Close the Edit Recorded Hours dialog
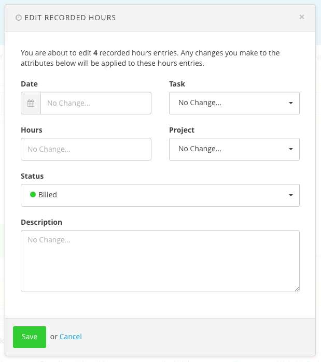Image resolution: width=321 pixels, height=362 pixels. point(302,17)
